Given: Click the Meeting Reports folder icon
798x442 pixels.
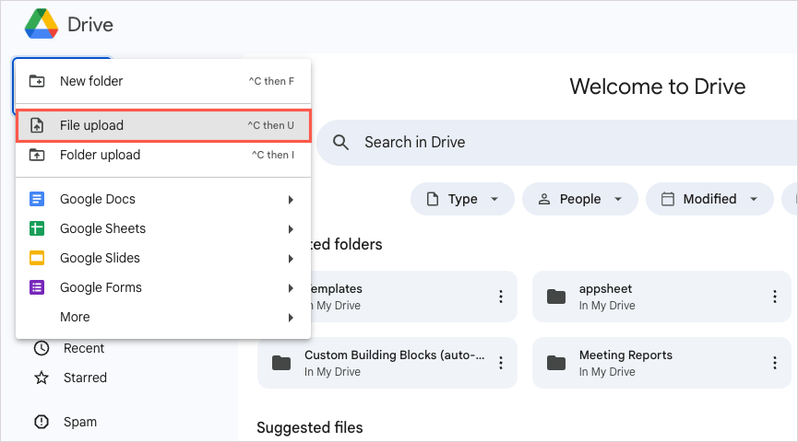Looking at the screenshot, I should point(555,363).
